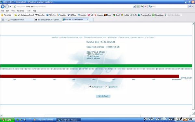Open search provider dropdown arrow
The height and width of the screenshot is (122, 195).
(193, 7)
